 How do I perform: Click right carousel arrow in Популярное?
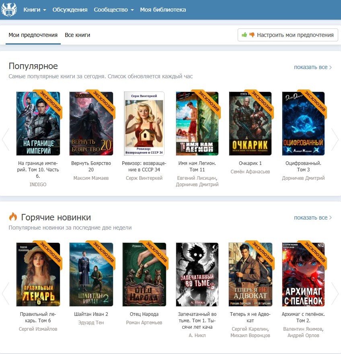click(x=335, y=140)
